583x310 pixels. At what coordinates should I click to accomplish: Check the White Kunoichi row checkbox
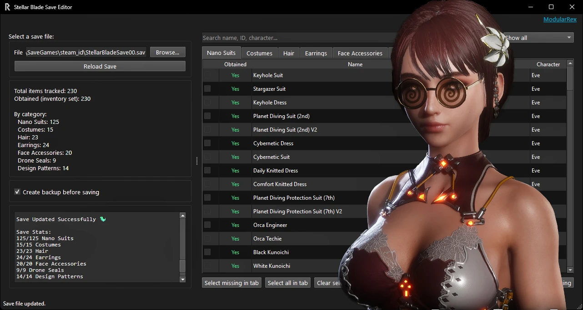pos(207,266)
